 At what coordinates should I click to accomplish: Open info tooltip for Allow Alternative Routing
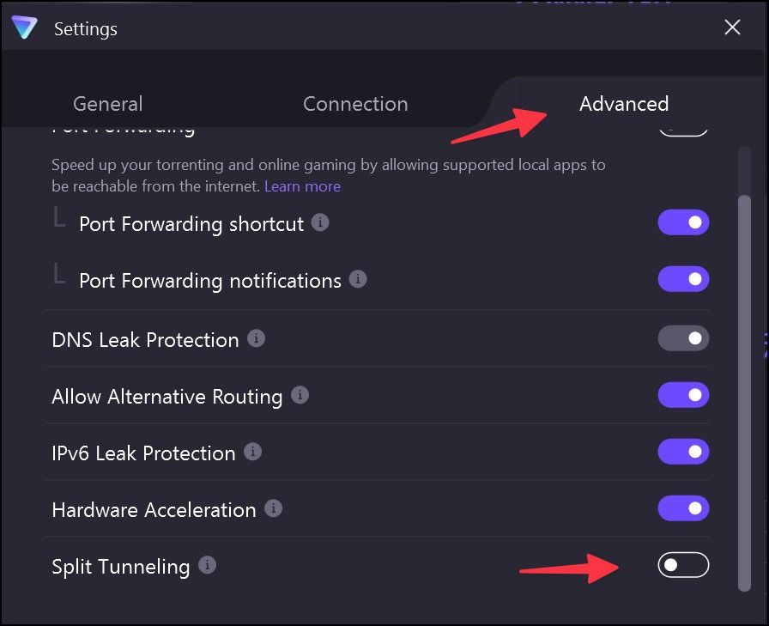pyautogui.click(x=299, y=396)
